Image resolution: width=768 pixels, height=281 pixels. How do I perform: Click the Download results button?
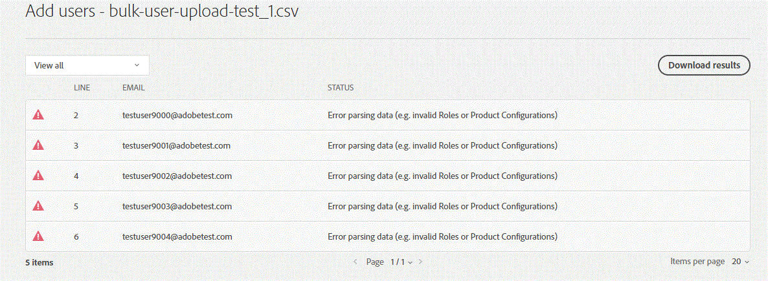(x=704, y=65)
